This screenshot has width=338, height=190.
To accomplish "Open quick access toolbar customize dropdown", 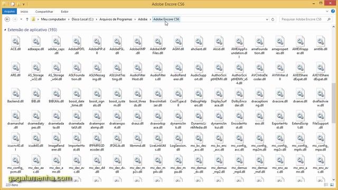I will [x=23, y=4].
